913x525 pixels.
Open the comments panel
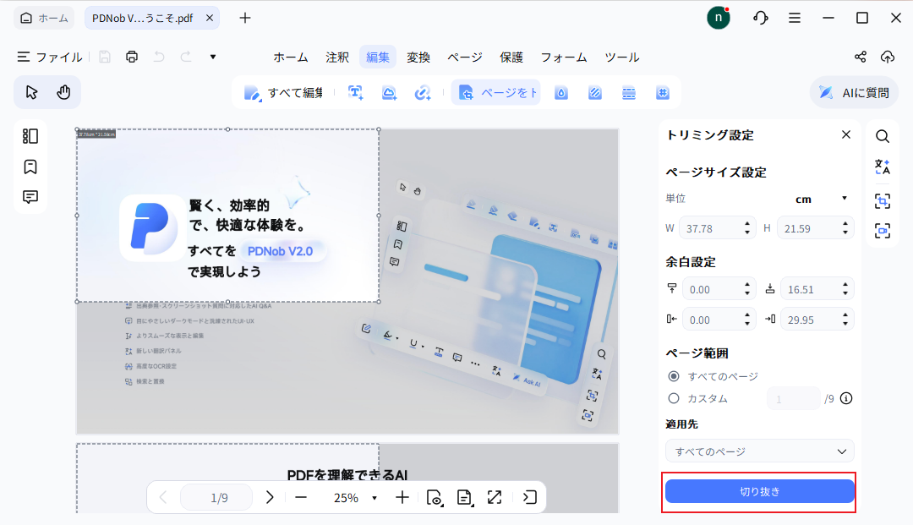tap(30, 196)
